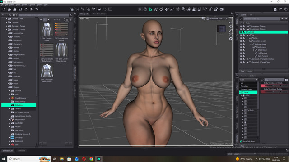Open the Perspective View camera dropdown
The width and height of the screenshot is (289, 162).
pyautogui.click(x=217, y=18)
